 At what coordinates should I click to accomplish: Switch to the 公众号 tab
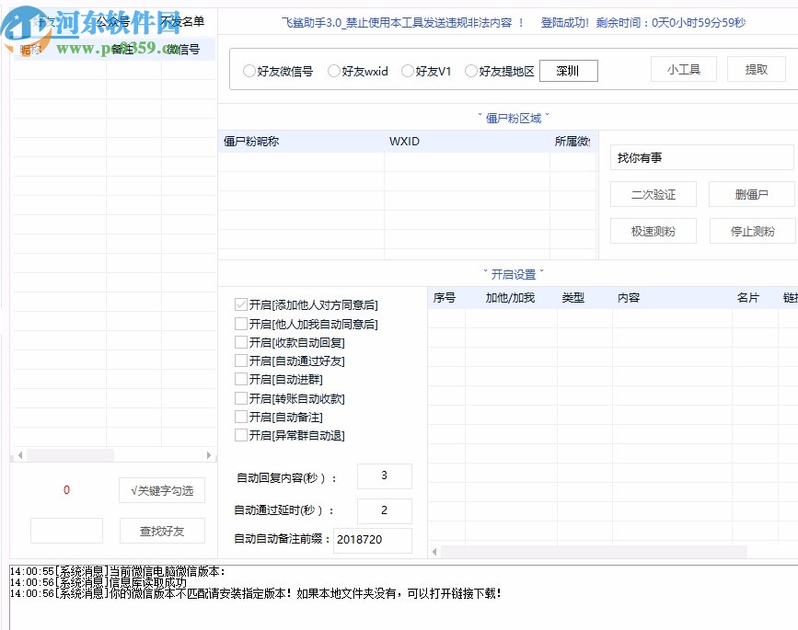[x=113, y=22]
